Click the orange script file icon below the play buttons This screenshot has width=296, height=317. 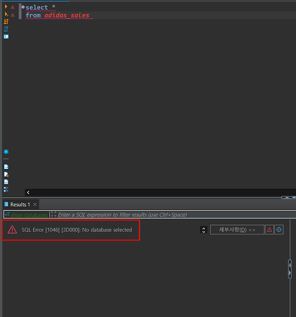click(x=6, y=21)
